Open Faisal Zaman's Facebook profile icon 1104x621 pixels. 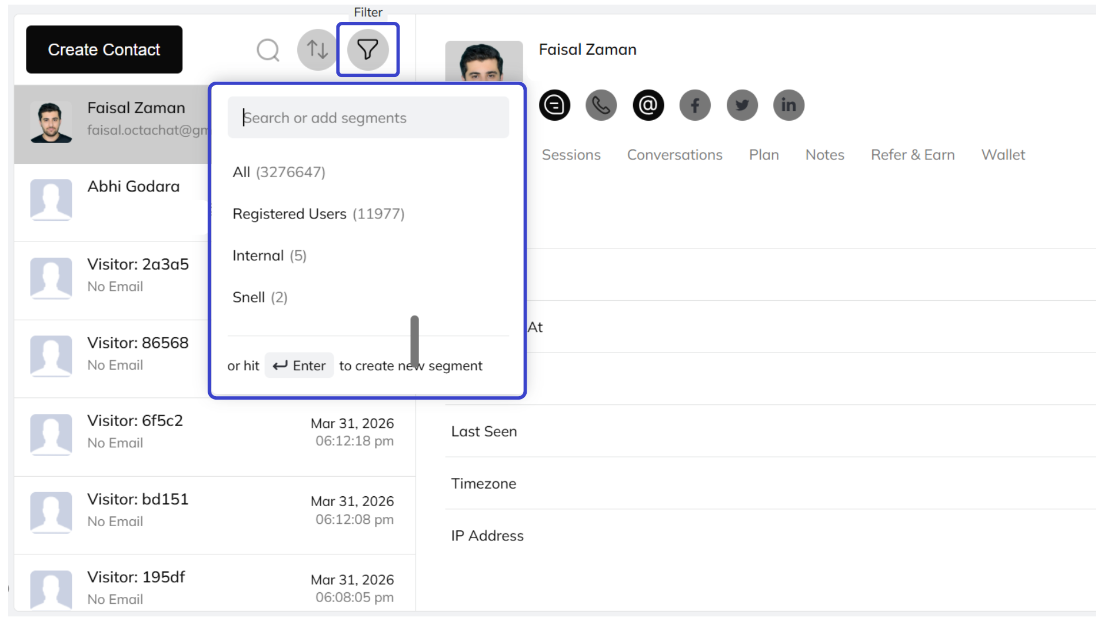tap(695, 105)
